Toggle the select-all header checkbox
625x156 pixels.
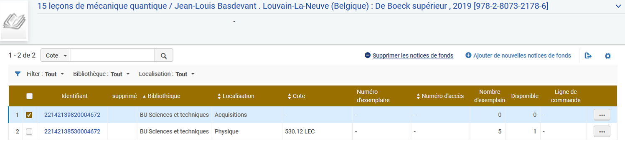click(29, 96)
